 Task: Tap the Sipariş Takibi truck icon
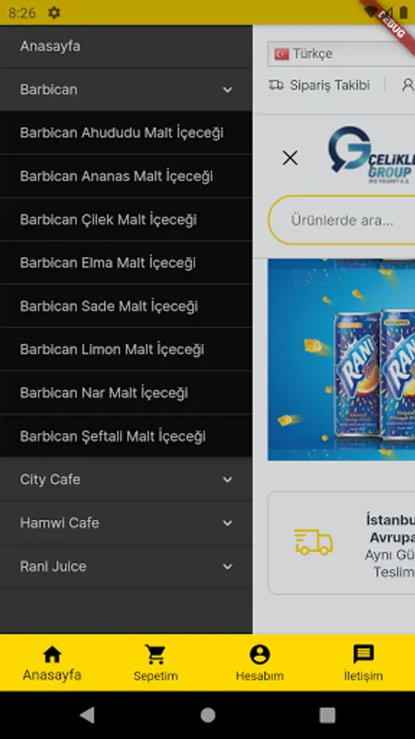click(276, 85)
